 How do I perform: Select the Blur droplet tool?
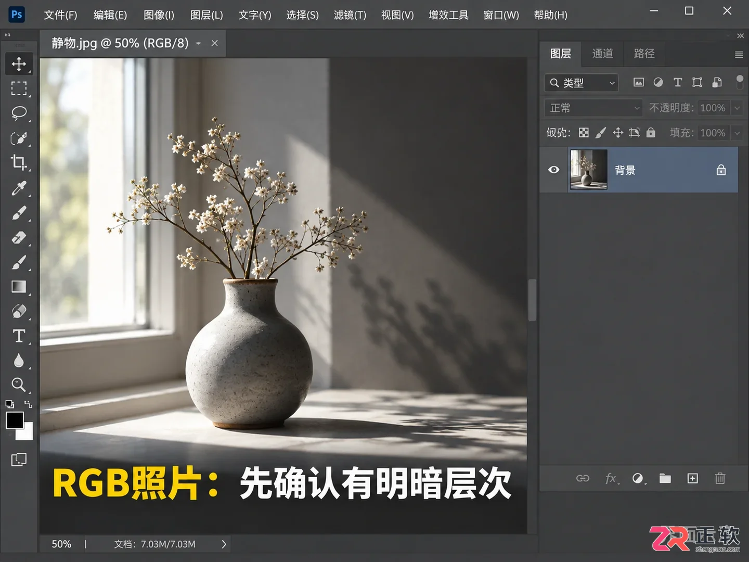point(19,361)
